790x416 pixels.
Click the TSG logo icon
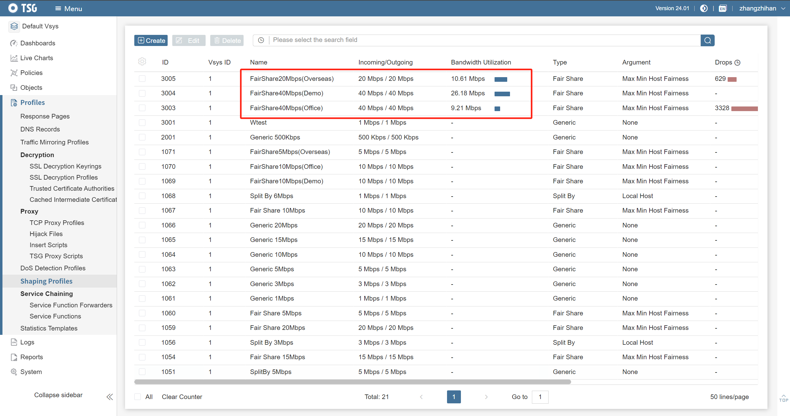(x=13, y=8)
